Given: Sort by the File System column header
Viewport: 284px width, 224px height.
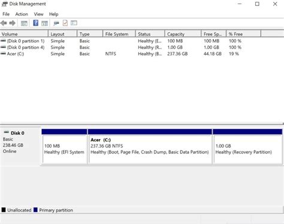Looking at the screenshot, I should [119, 34].
